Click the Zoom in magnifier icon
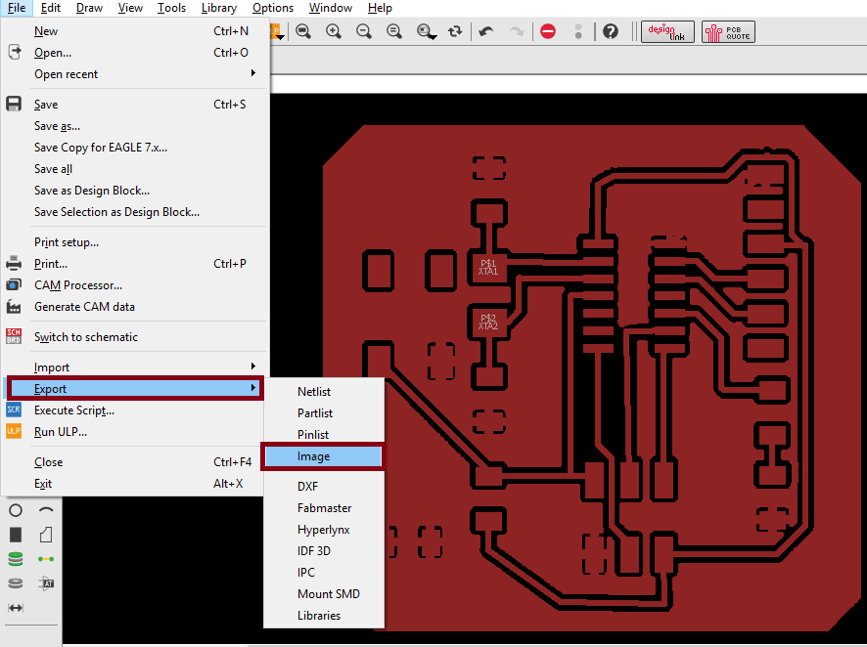 [x=334, y=31]
